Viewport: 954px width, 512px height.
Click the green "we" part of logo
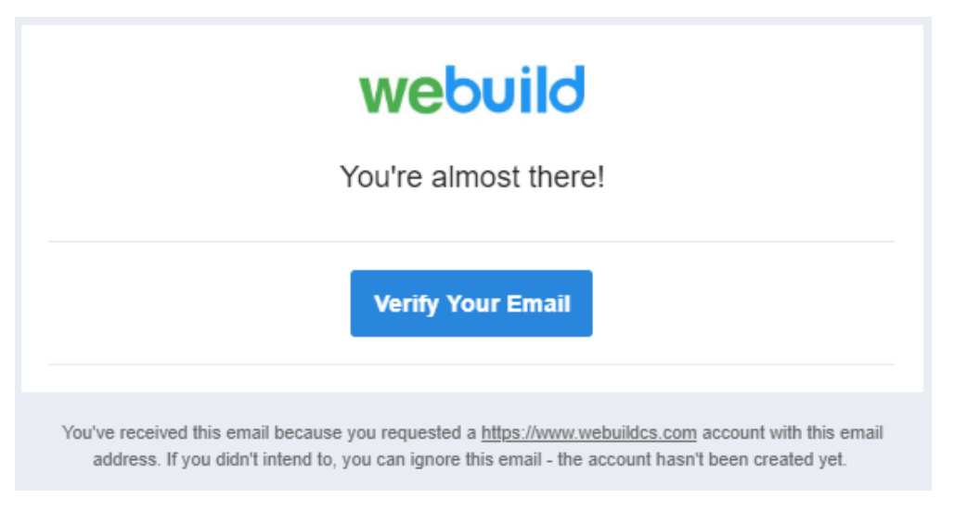(401, 95)
